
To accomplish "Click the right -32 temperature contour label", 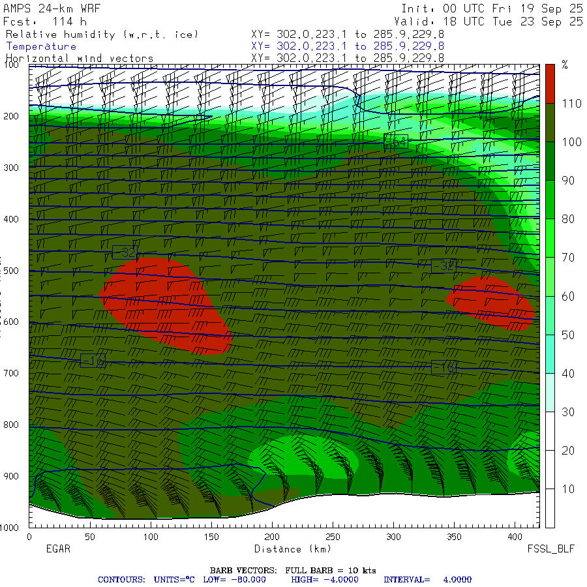I will point(444,265).
